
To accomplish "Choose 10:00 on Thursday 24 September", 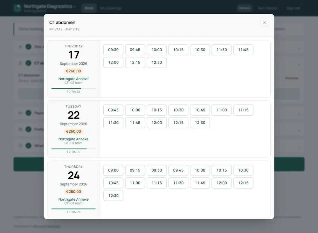I will pyautogui.click(x=200, y=170).
